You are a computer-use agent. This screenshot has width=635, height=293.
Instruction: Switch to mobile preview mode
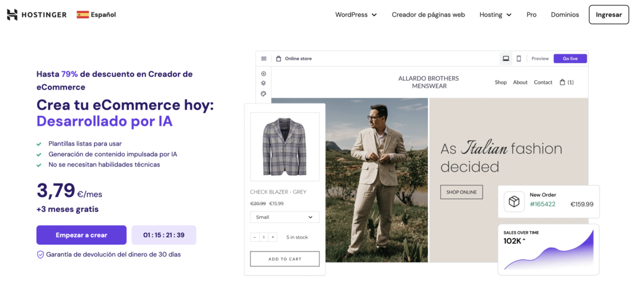pyautogui.click(x=519, y=59)
